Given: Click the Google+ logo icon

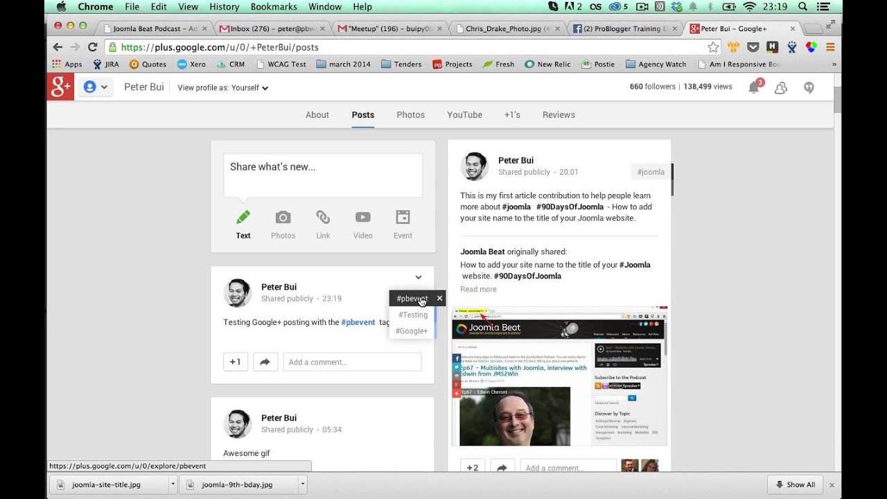Looking at the screenshot, I should point(60,87).
